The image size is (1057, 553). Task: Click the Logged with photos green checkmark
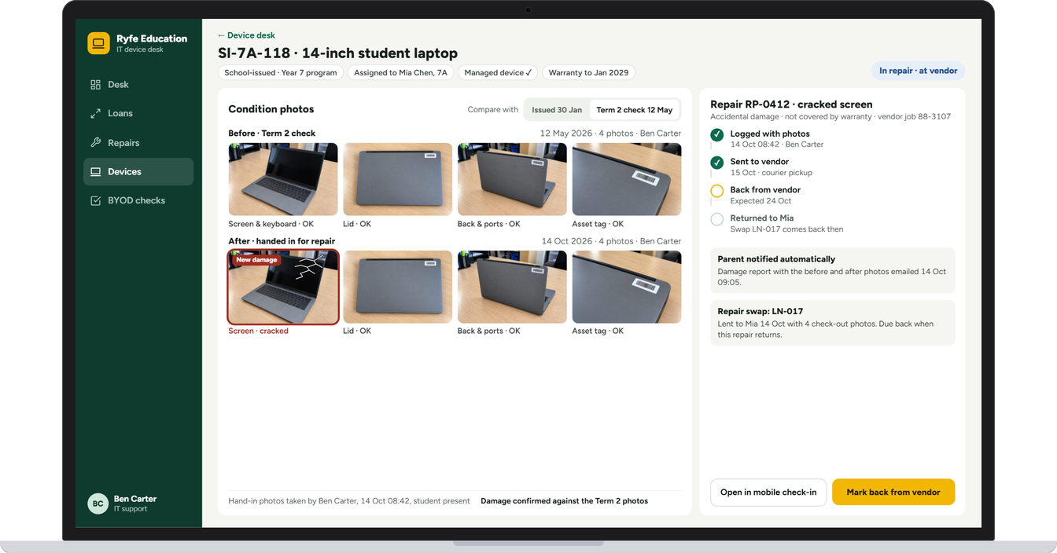click(x=716, y=135)
